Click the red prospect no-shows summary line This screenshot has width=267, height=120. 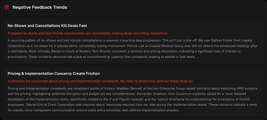tap(88, 33)
